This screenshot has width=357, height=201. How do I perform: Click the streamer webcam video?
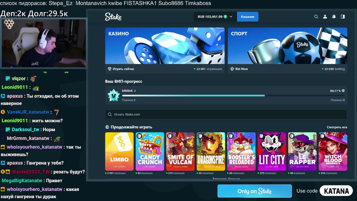44,43
